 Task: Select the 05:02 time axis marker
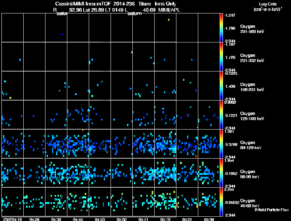[x=121, y=219]
